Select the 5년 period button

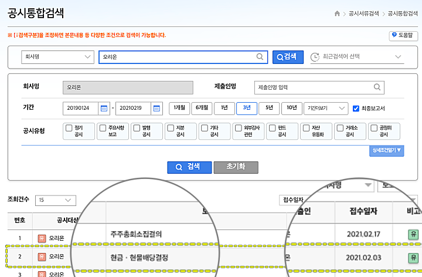(x=269, y=109)
